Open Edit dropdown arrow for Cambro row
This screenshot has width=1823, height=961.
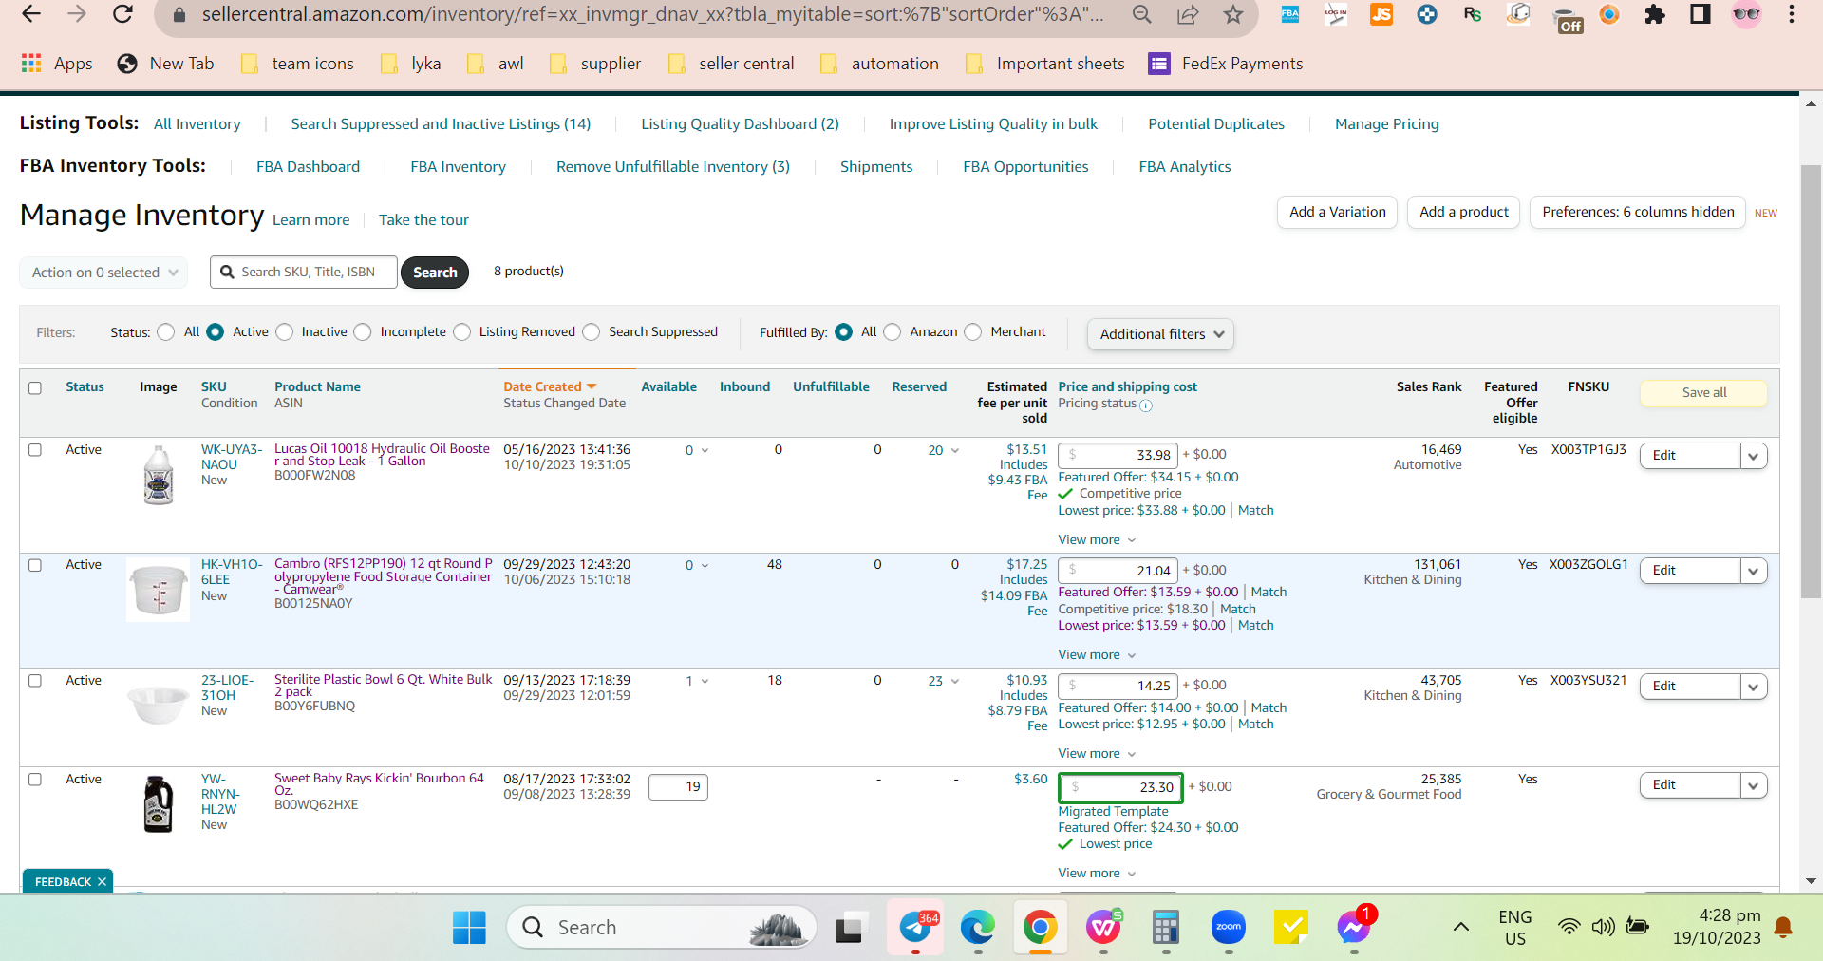(x=1754, y=571)
